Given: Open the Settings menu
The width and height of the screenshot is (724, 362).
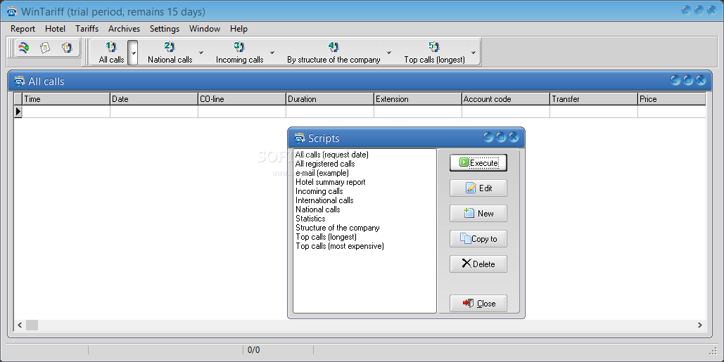Looking at the screenshot, I should point(165,29).
